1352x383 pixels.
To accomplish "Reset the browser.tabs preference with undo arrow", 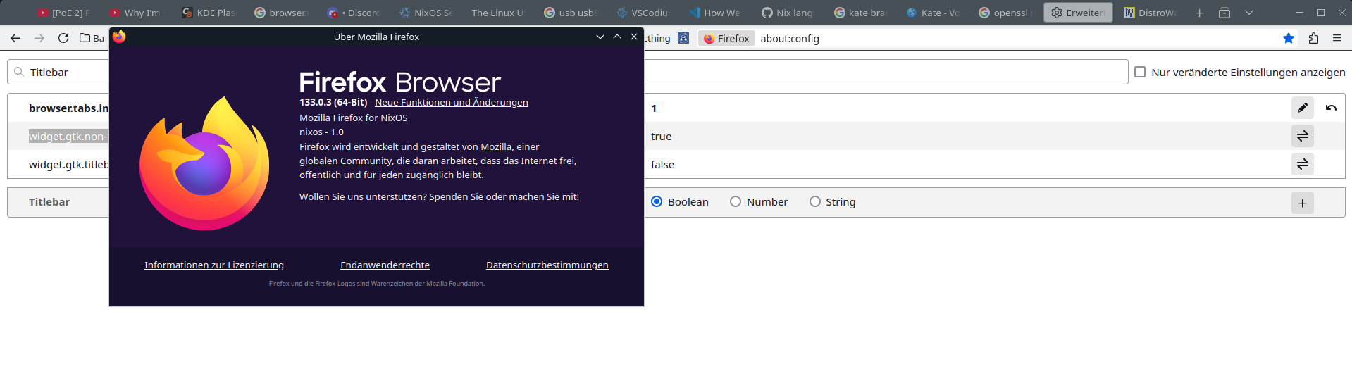I will (x=1331, y=108).
